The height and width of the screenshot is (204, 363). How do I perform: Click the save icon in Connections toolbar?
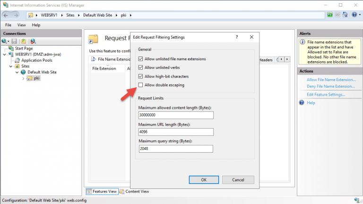click(x=15, y=41)
